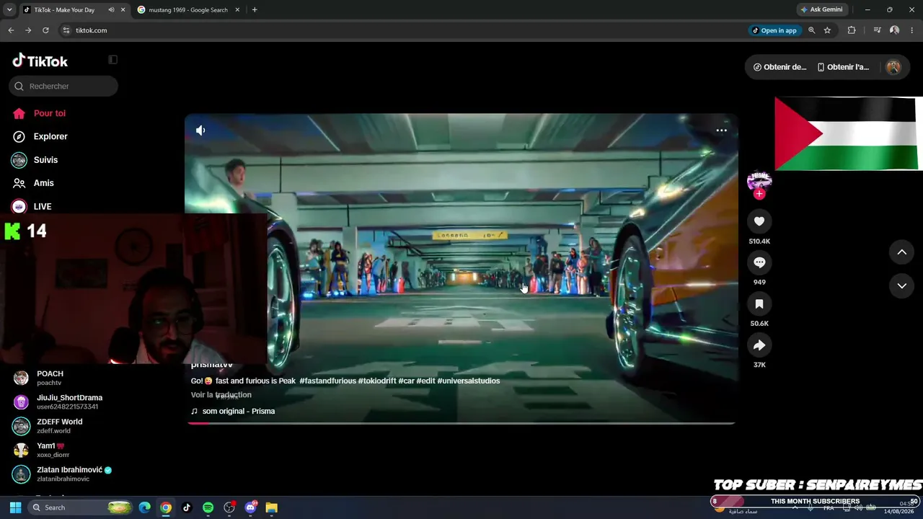Switch to the TikTok - Make Your Day tab
The height and width of the screenshot is (519, 923).
[63, 10]
